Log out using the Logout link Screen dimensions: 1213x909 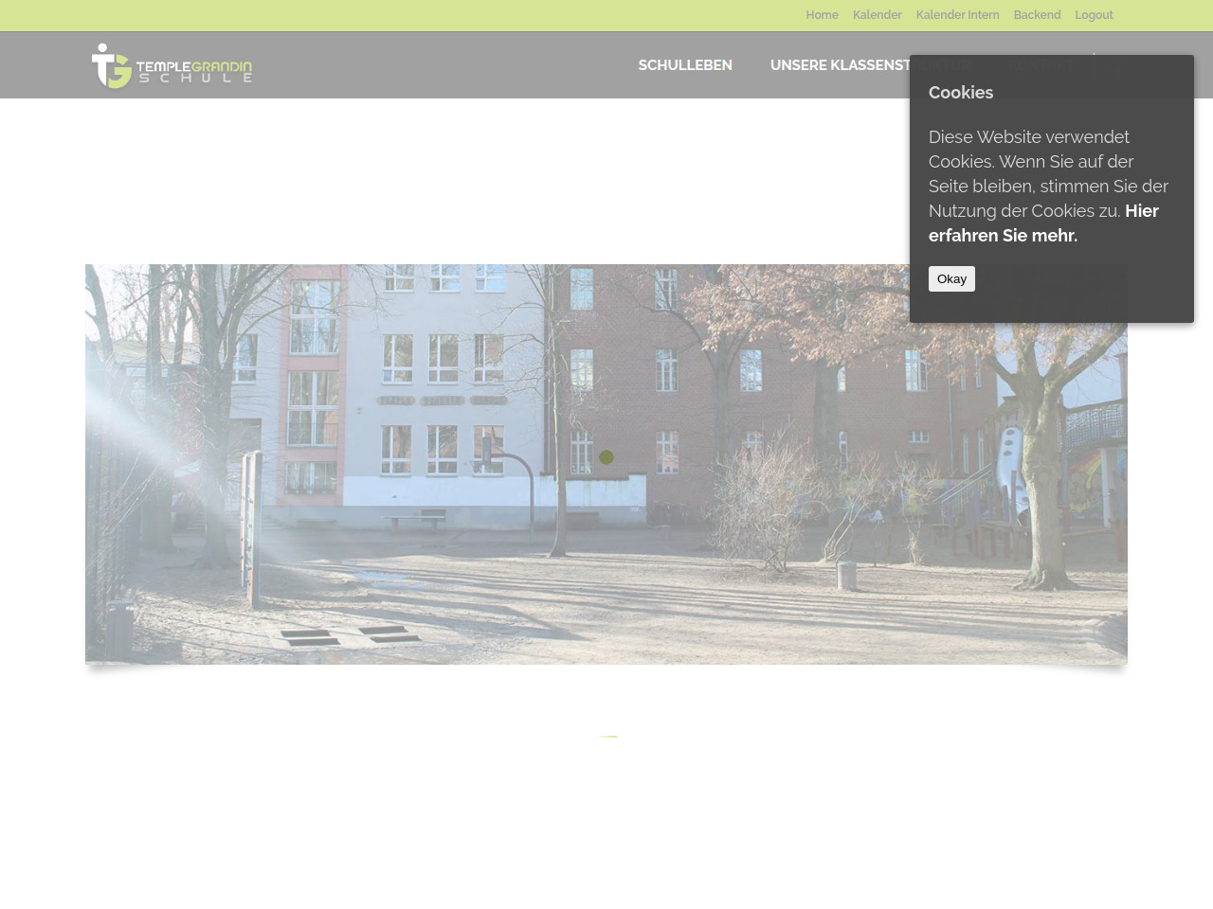pyautogui.click(x=1094, y=15)
